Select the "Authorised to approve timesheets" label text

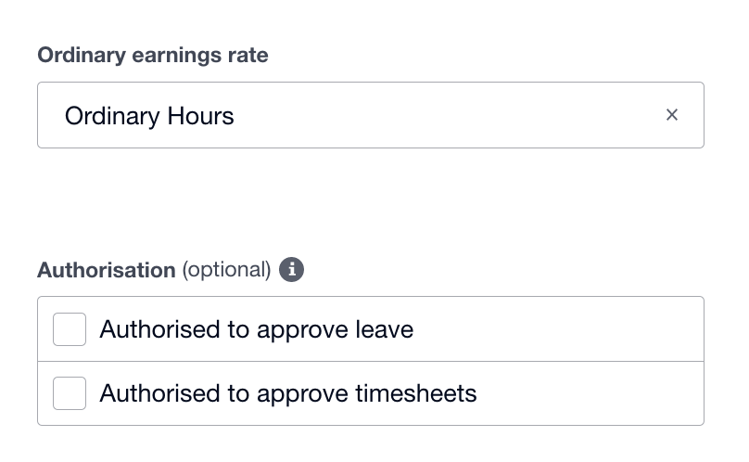pyautogui.click(x=287, y=393)
